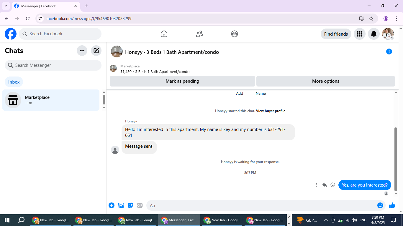Click the Honeyy listing thumbnail in chat header
The width and height of the screenshot is (403, 226).
click(x=117, y=51)
